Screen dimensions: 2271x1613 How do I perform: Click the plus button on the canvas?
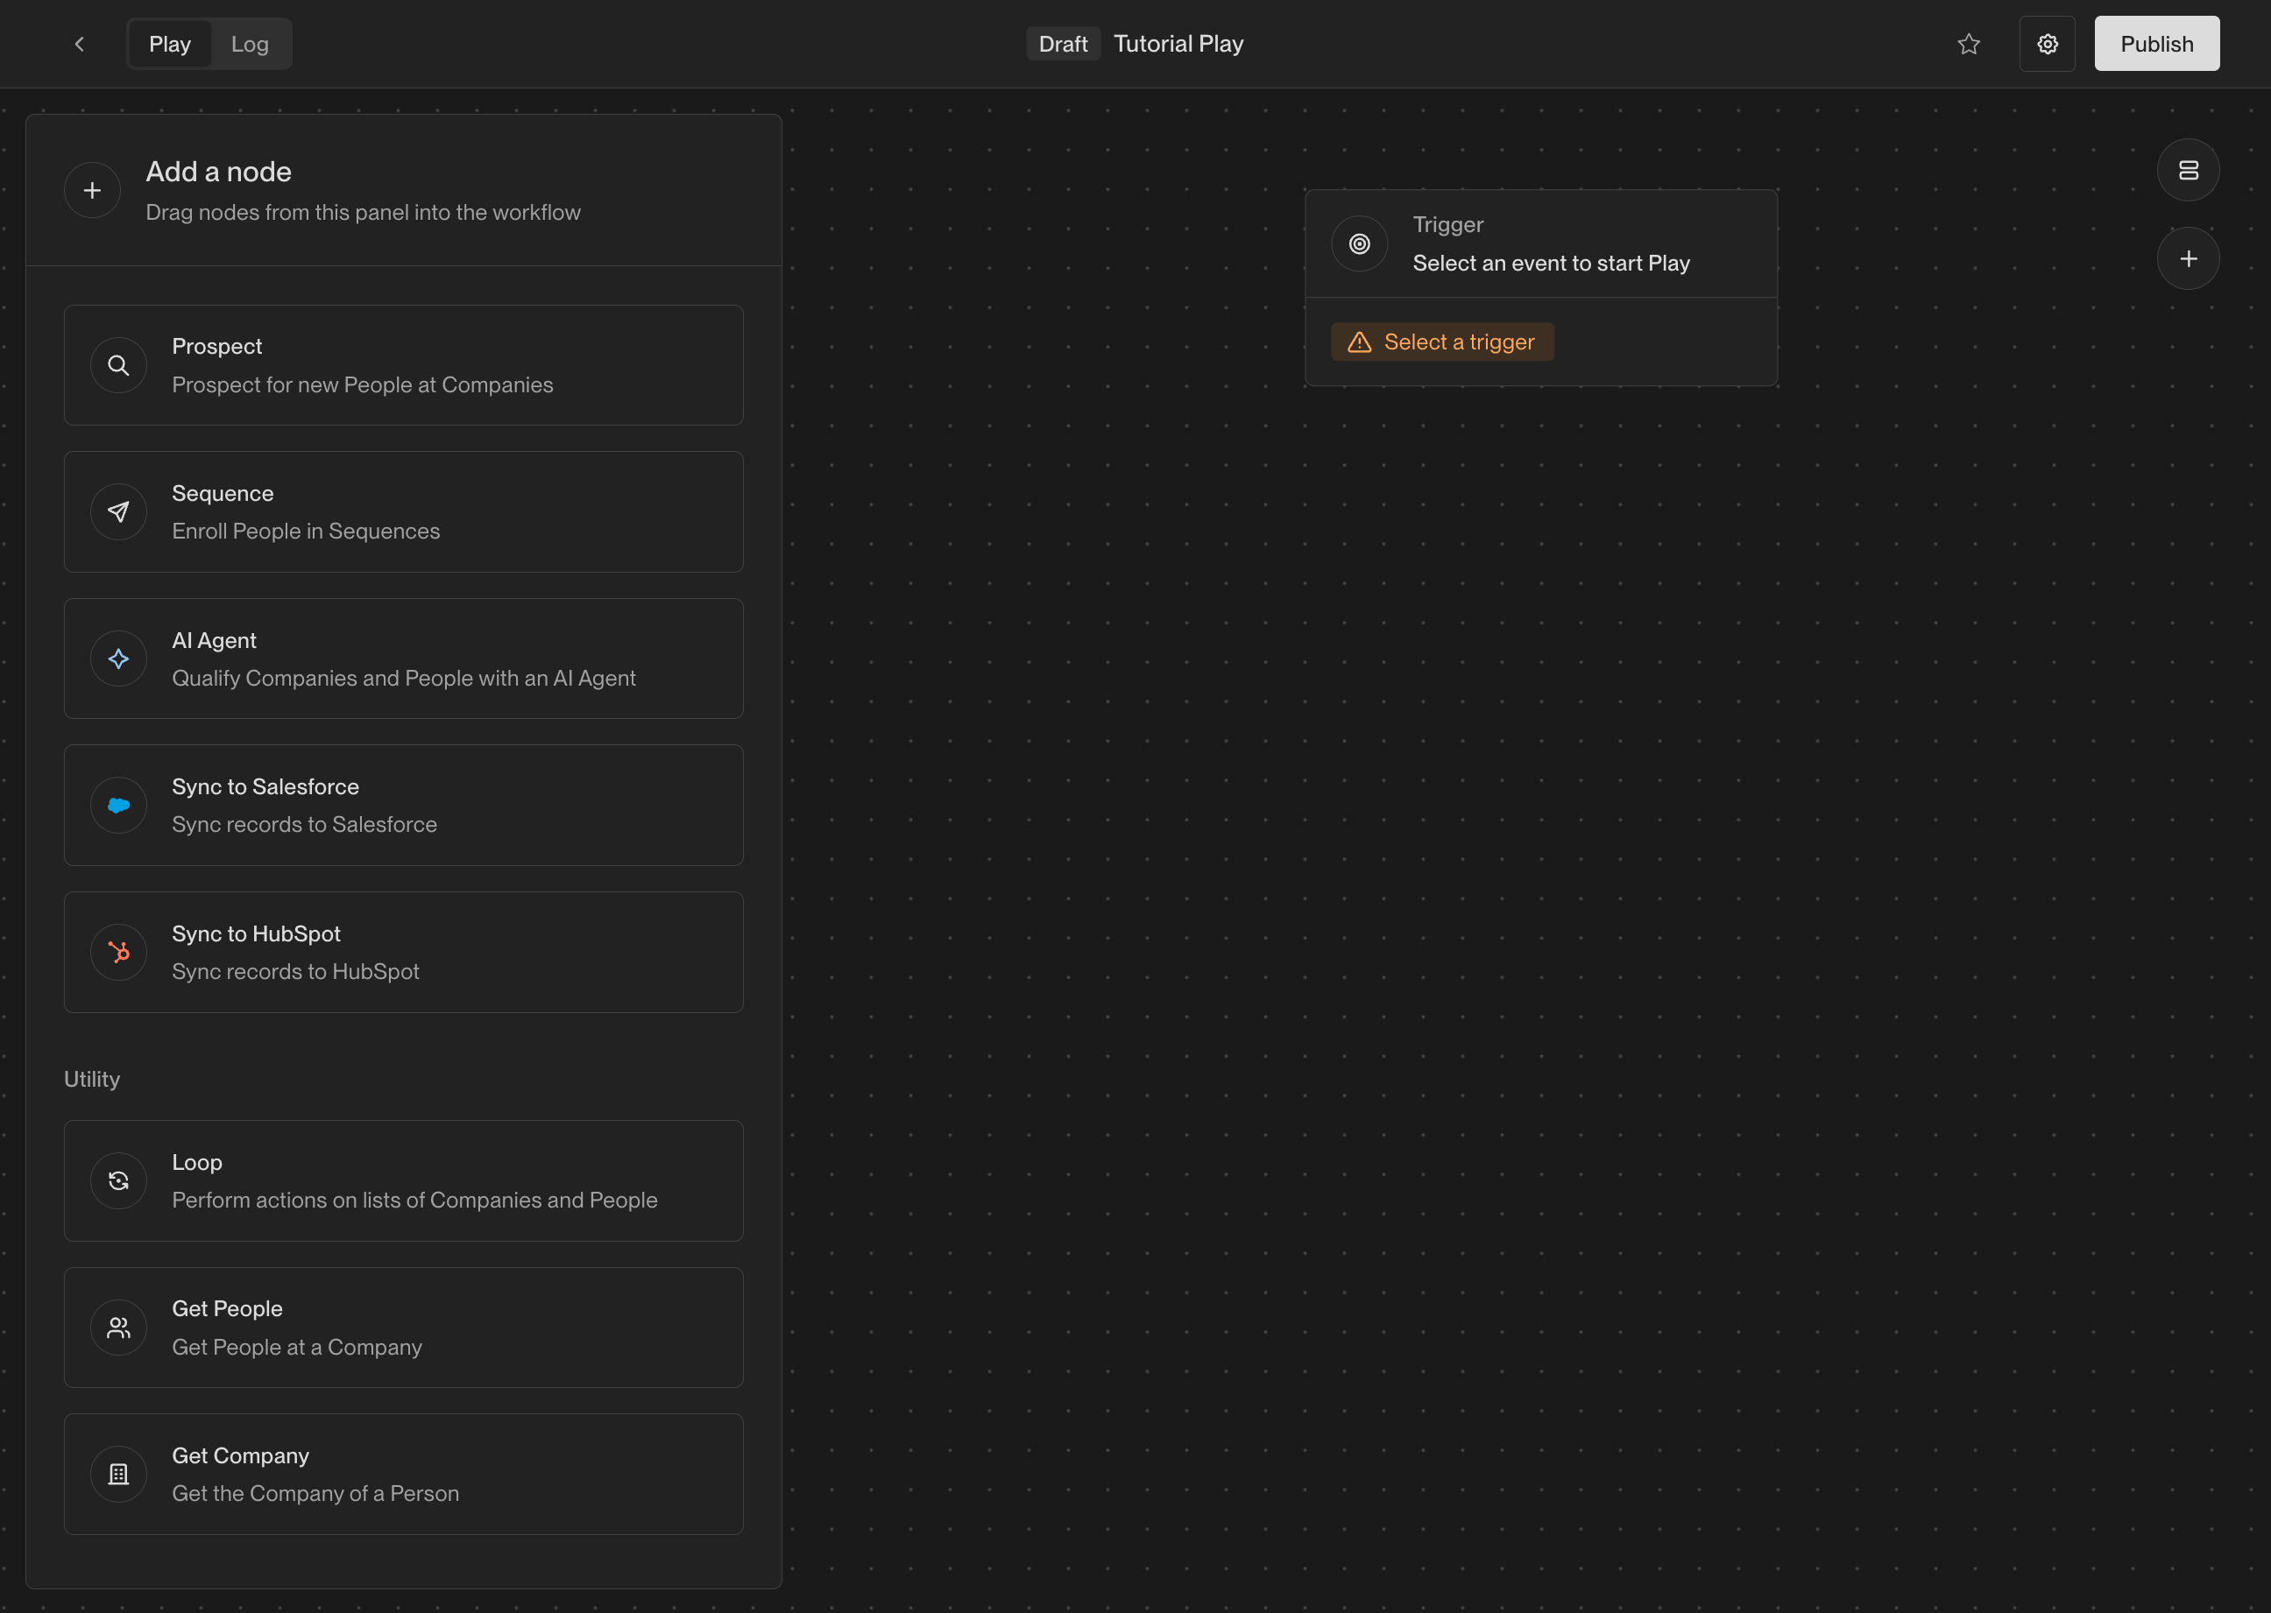(2188, 259)
